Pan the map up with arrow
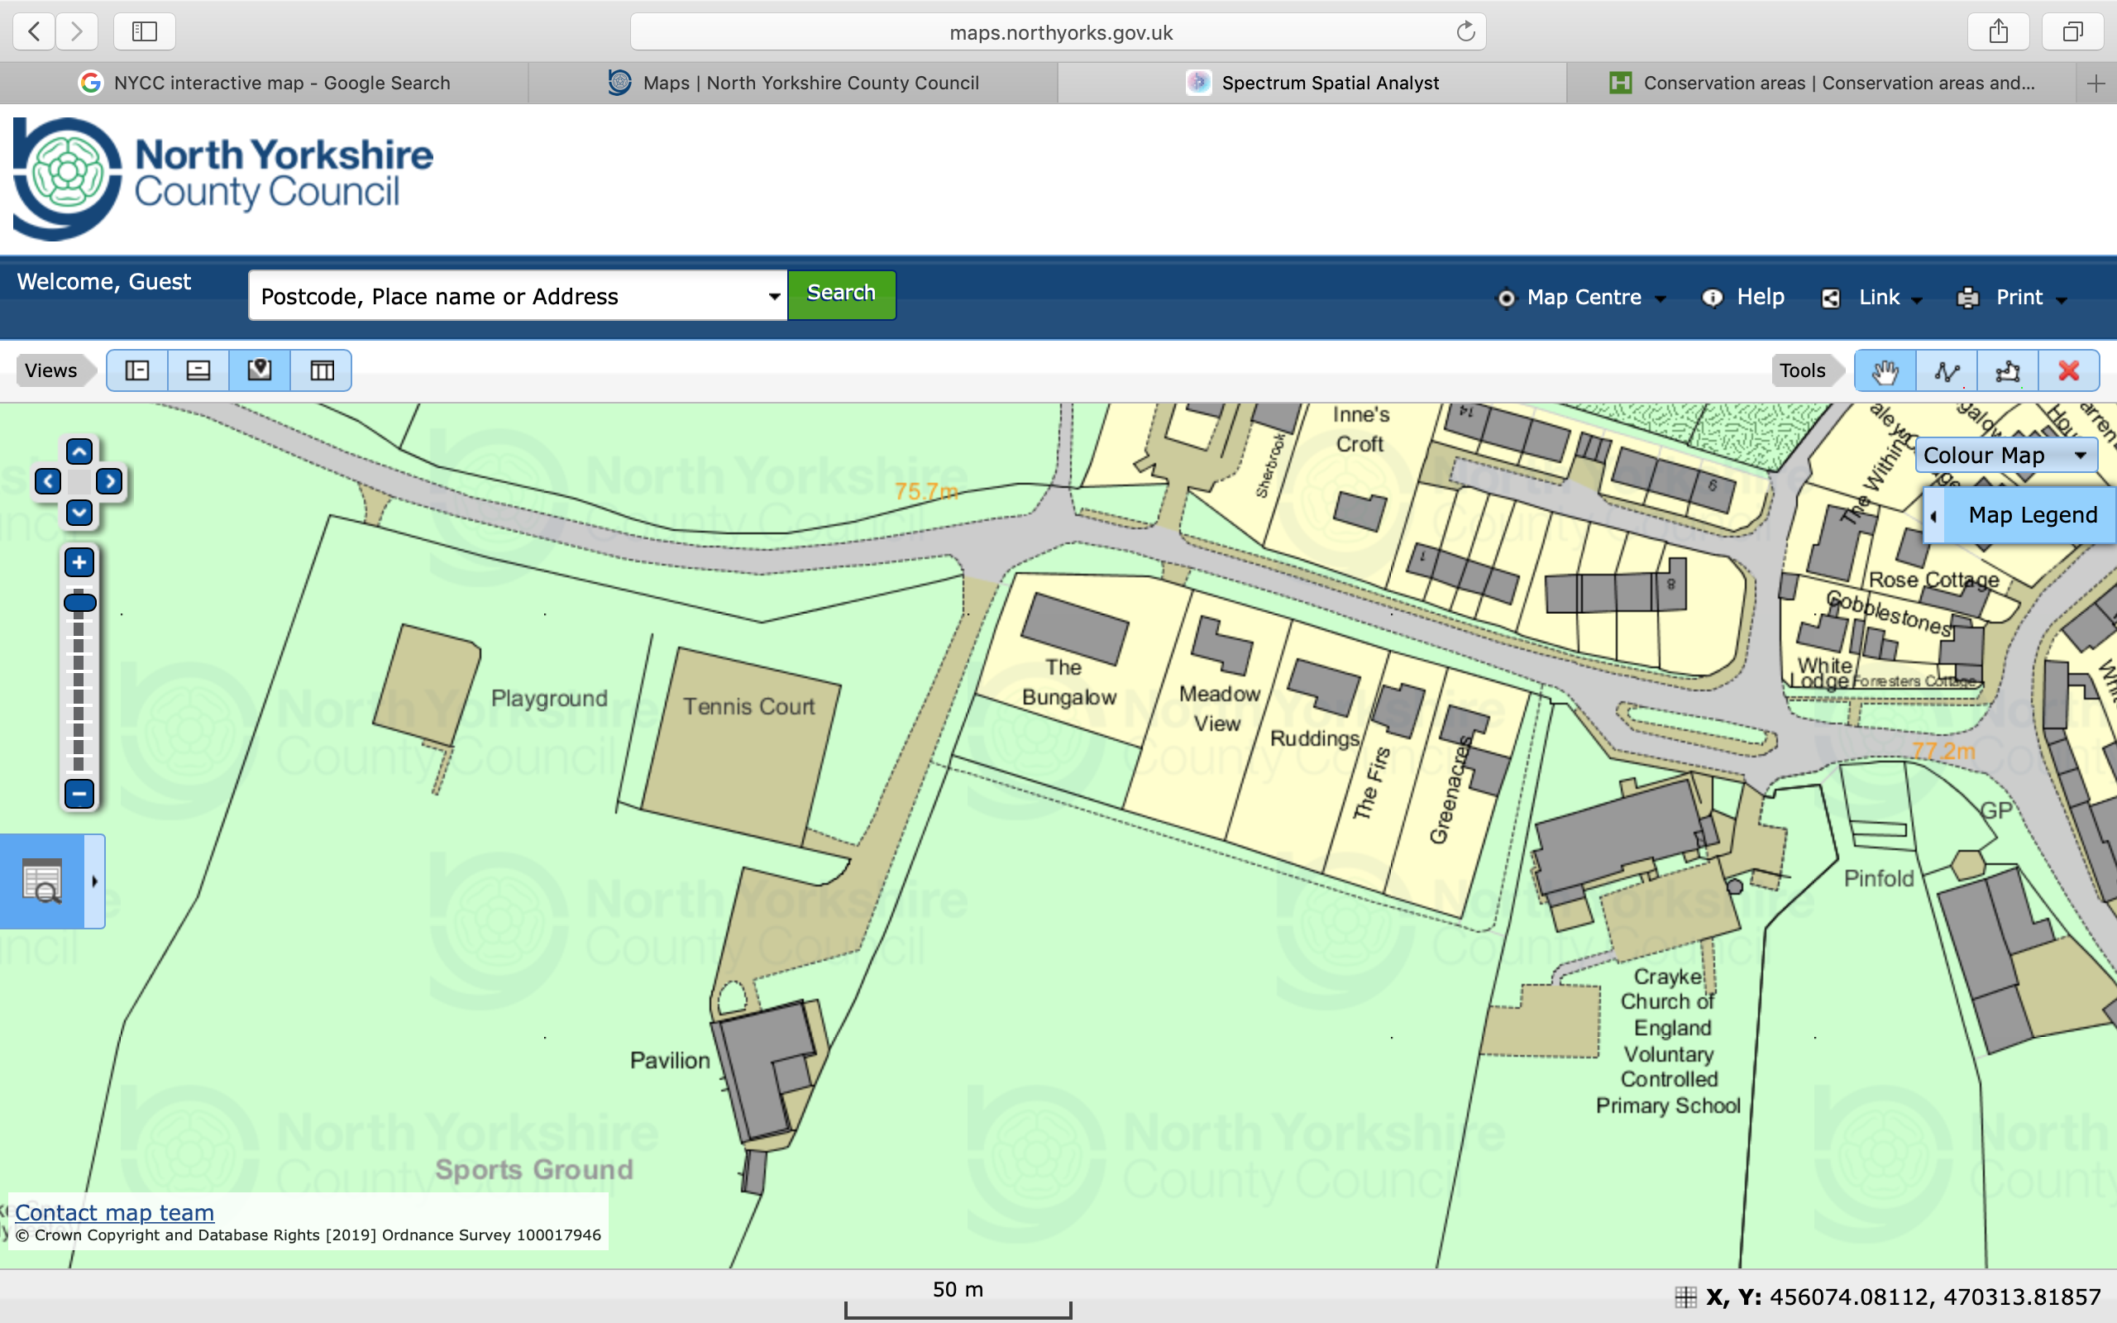 click(x=79, y=452)
